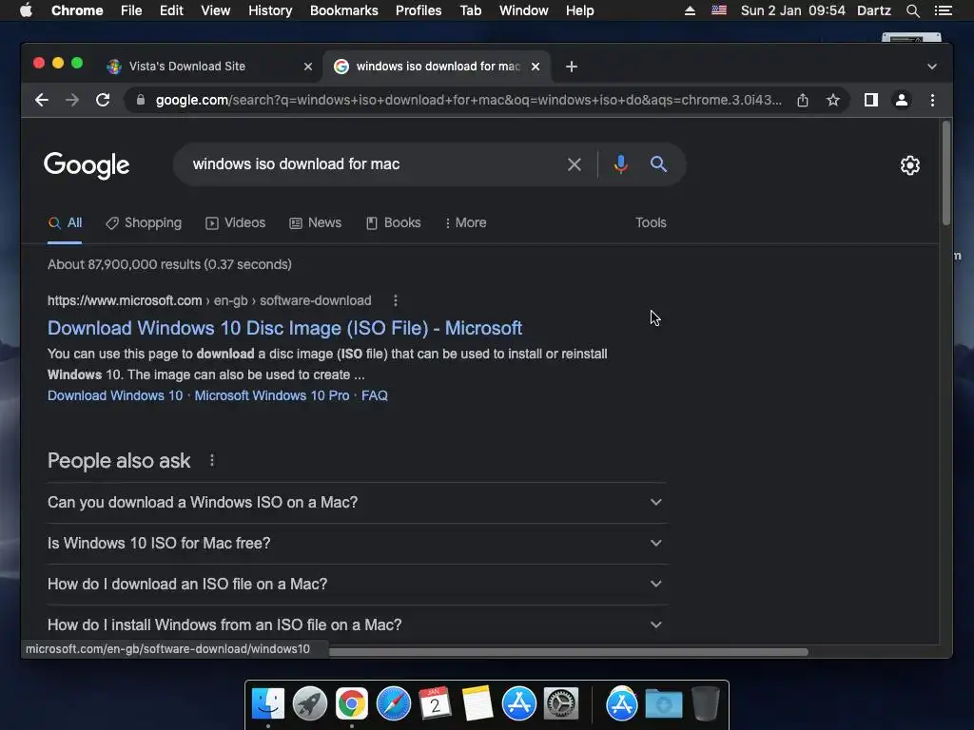The image size is (974, 730).
Task: Close the Vista's Download Site tab
Action: pyautogui.click(x=308, y=67)
